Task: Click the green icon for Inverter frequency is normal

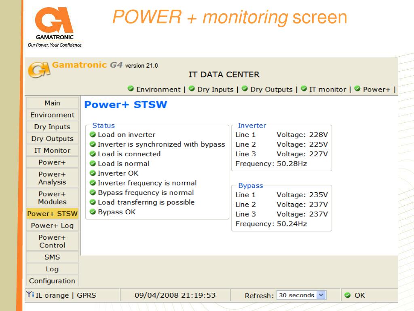Action: (x=93, y=183)
